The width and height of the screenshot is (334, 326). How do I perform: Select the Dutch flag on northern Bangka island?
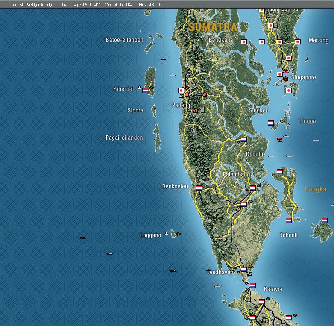coord(280,172)
